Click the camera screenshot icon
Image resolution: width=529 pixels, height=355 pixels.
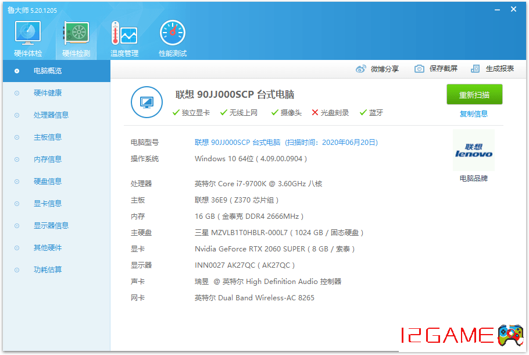[x=419, y=69]
